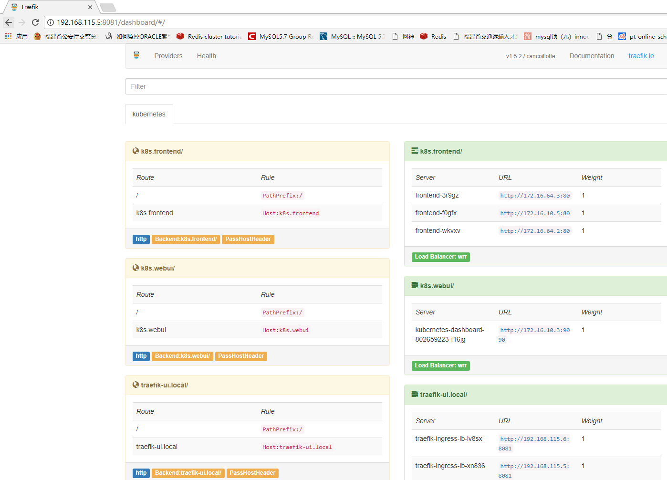The image size is (667, 480).
Task: Open the Documentation link
Action: tap(592, 56)
